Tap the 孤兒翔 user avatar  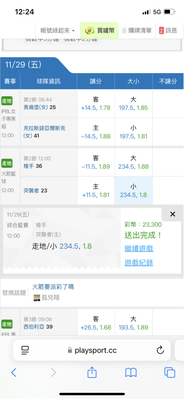pyautogui.click(x=37, y=298)
